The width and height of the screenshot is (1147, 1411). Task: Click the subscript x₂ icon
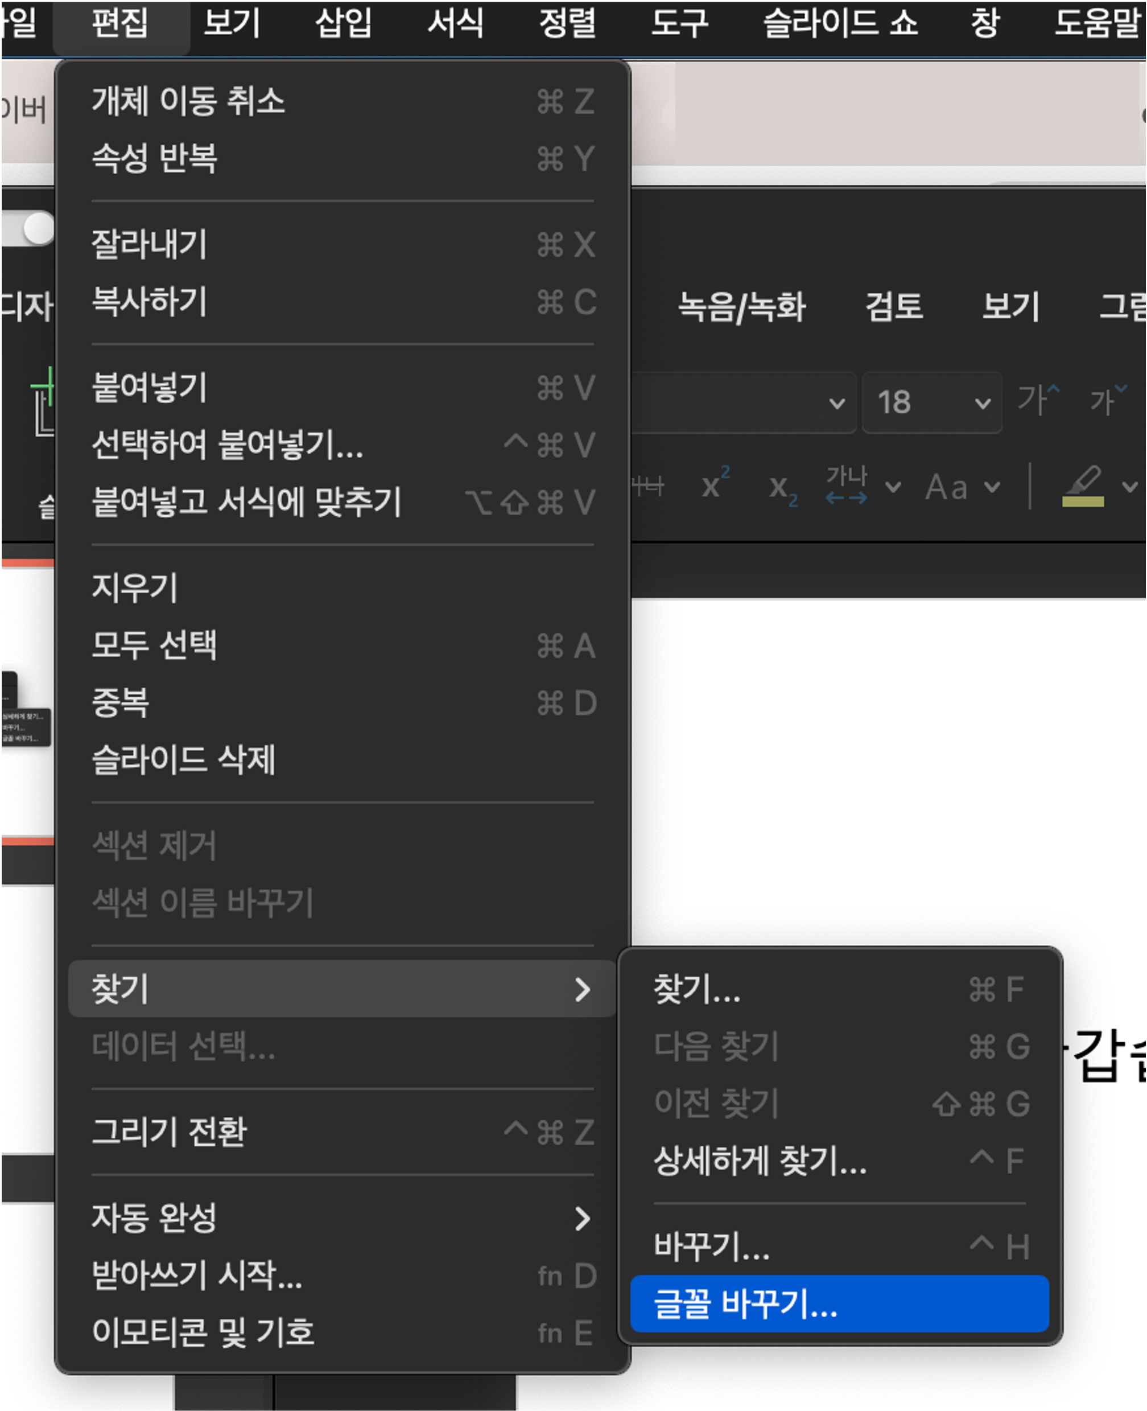click(782, 489)
